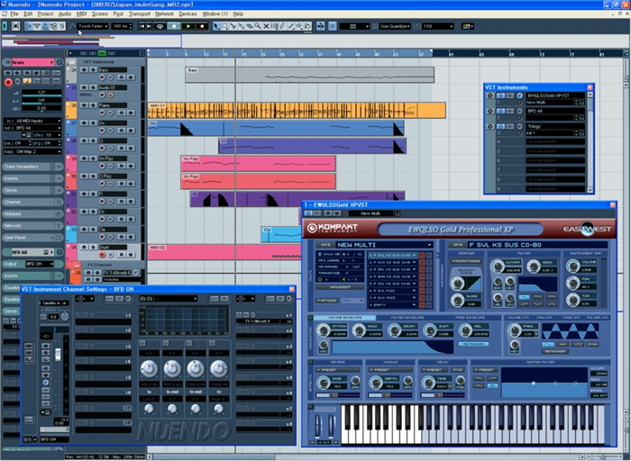Toggle the Cycle loop button
631x461 pixels.
pos(160,26)
